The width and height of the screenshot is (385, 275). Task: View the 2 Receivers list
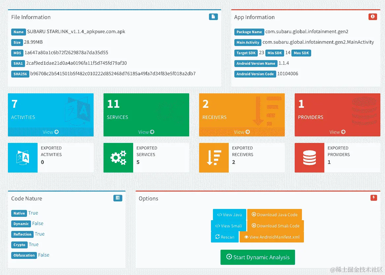[x=242, y=132]
